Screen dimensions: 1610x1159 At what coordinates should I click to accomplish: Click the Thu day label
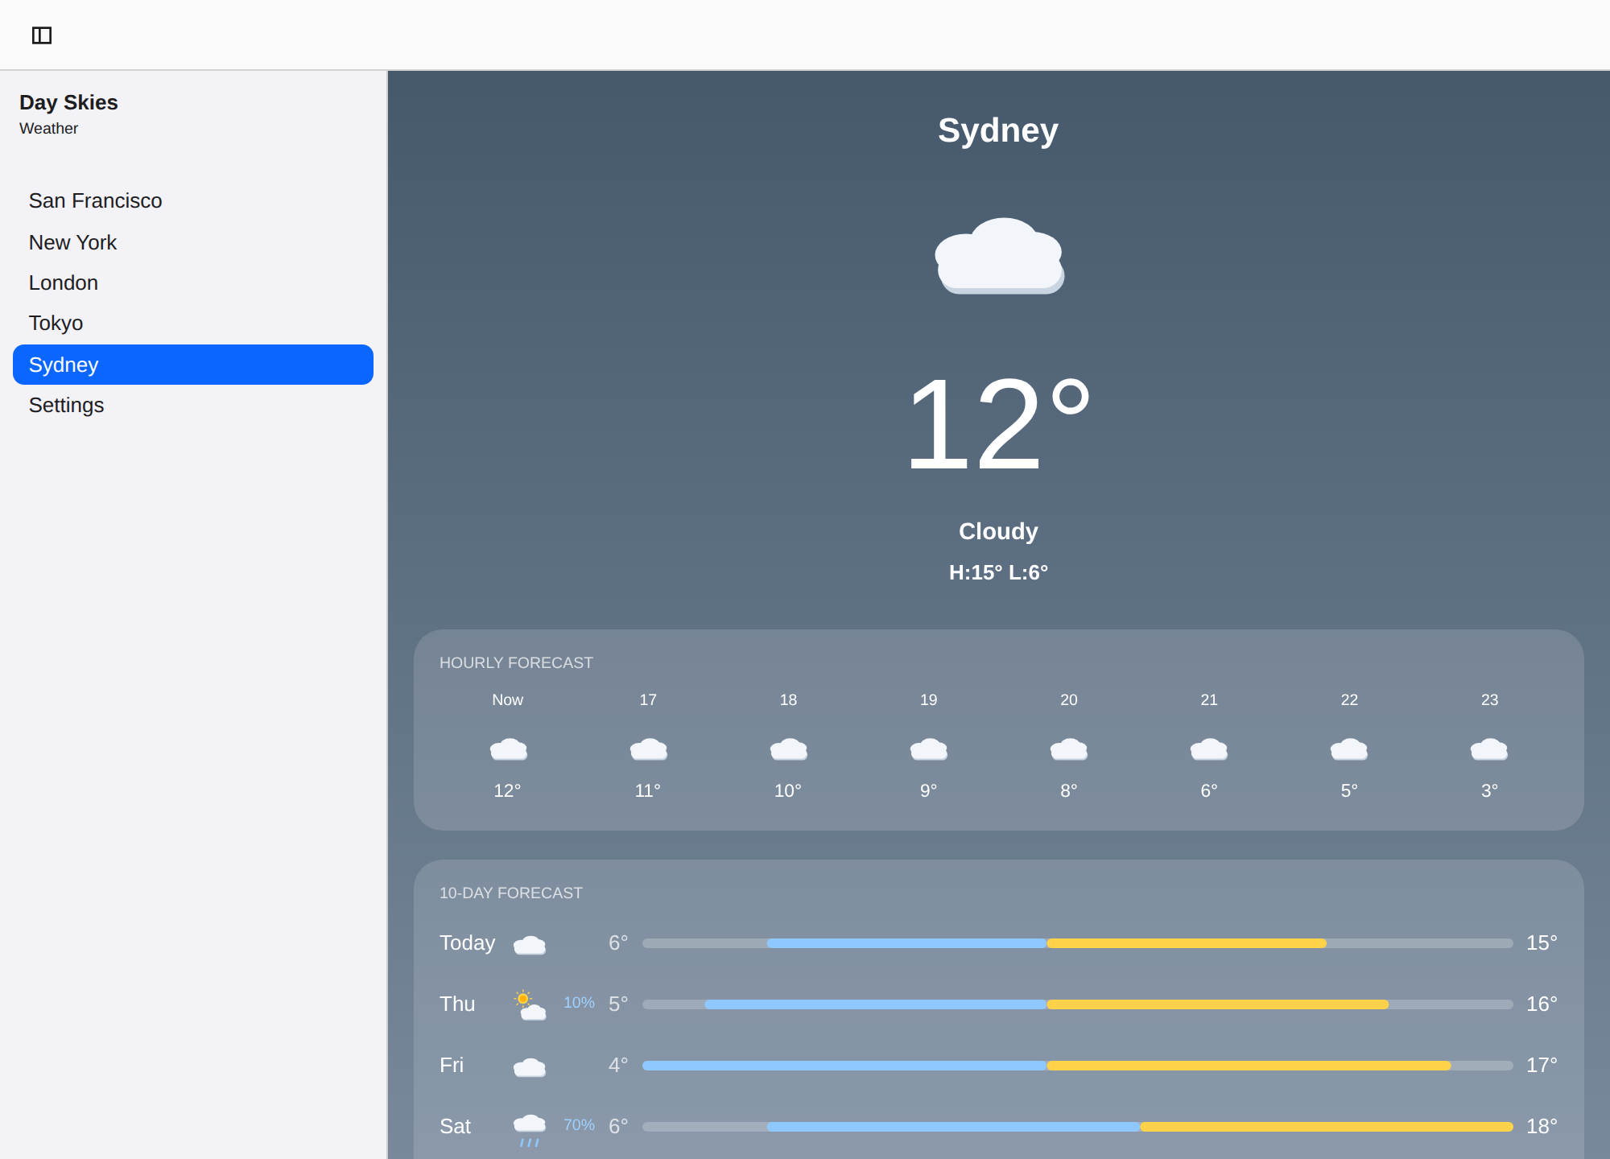click(x=457, y=1004)
